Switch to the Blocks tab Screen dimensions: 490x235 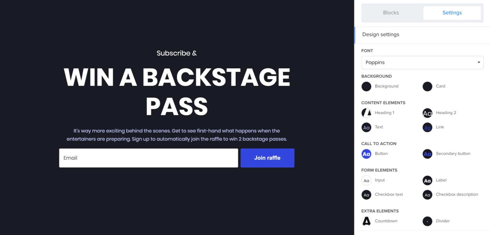pyautogui.click(x=391, y=13)
